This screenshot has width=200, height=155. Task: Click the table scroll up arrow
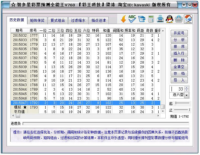coord(163,31)
